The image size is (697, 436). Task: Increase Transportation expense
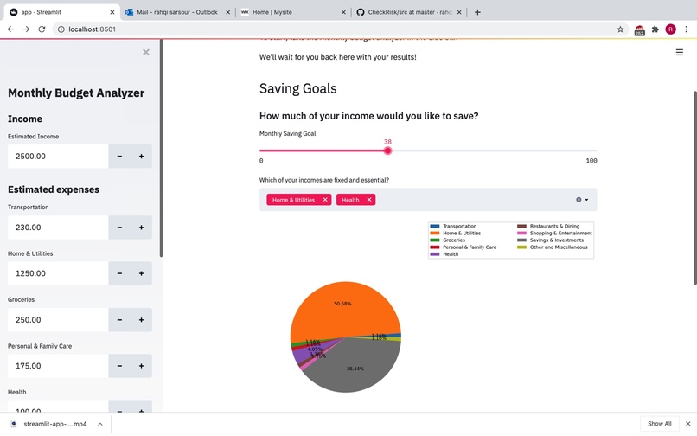tap(141, 228)
